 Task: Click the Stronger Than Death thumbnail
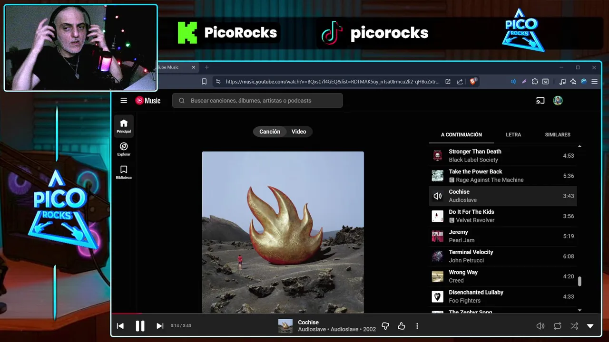437,155
